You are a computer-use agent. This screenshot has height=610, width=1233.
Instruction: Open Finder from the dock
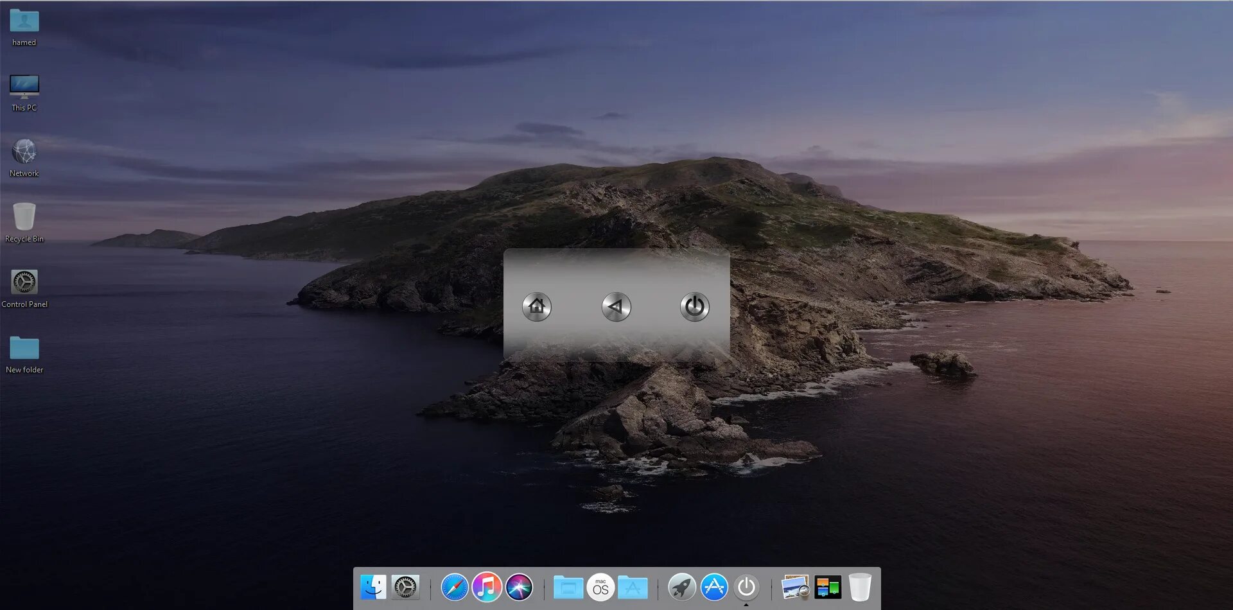click(x=373, y=587)
